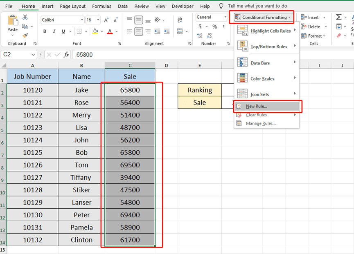This screenshot has height=254, width=354.
Task: Toggle Bold formatting
Action: tap(45, 31)
